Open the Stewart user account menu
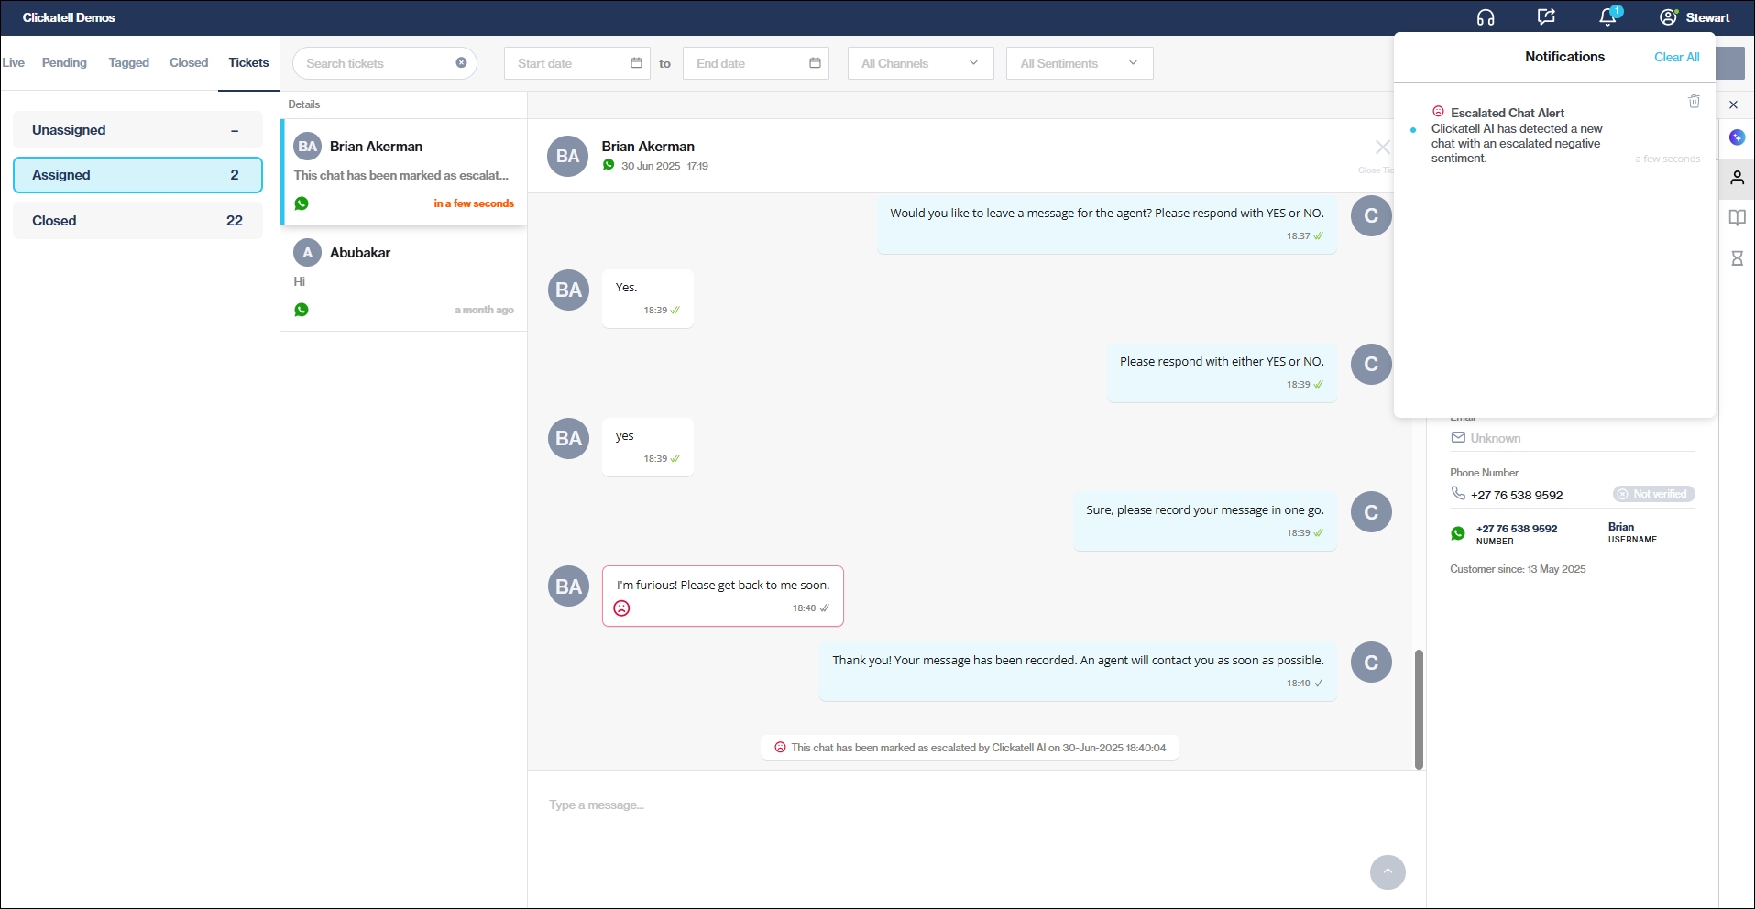 tap(1695, 17)
